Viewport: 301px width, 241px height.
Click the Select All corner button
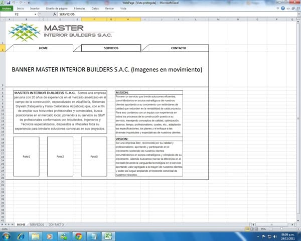coord(3,19)
